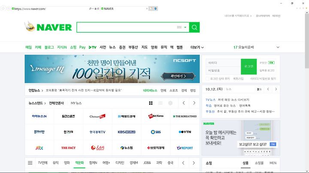Open the 아이뉴스24 press logo
Viewport: 309px width, 173px height.
pyautogui.click(x=39, y=116)
